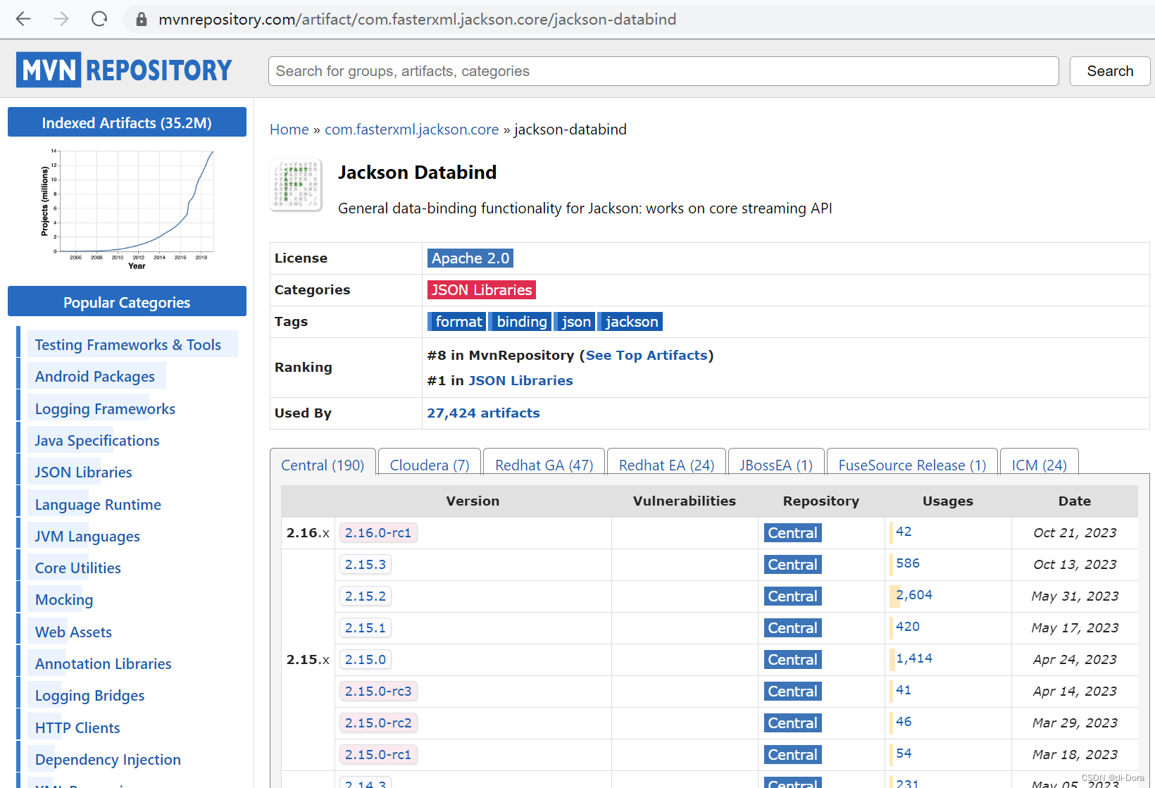Open See Top Artifacts link
Image resolution: width=1155 pixels, height=788 pixels.
click(x=647, y=356)
